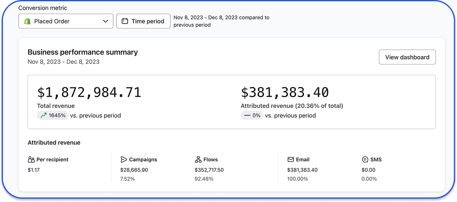Click the Business performance summary heading

[83, 52]
